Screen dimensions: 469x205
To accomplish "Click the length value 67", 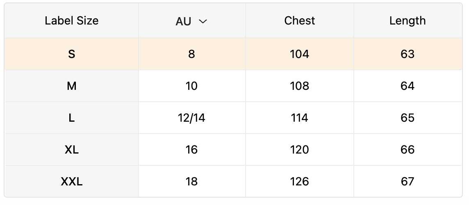I will click(x=408, y=181).
